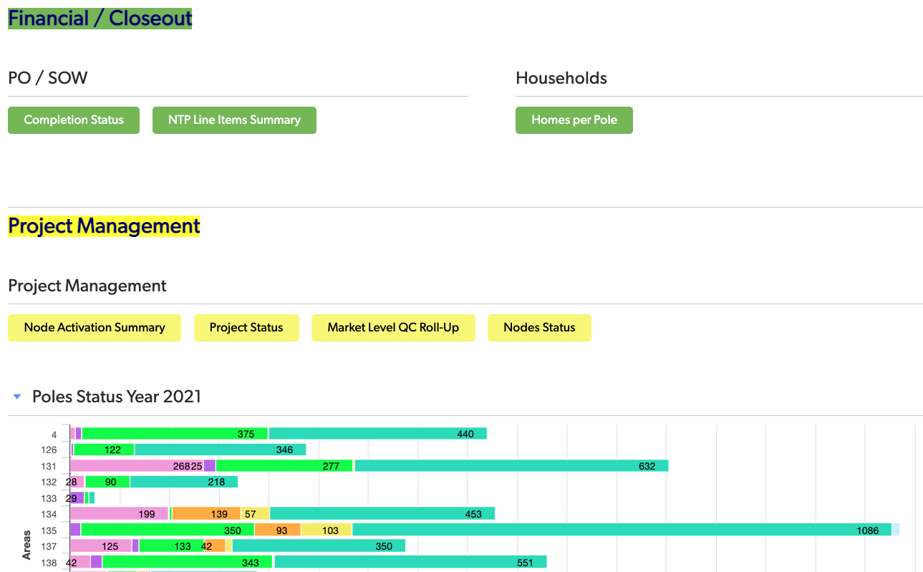
Task: Open Homes per Pole report
Action: click(x=574, y=120)
